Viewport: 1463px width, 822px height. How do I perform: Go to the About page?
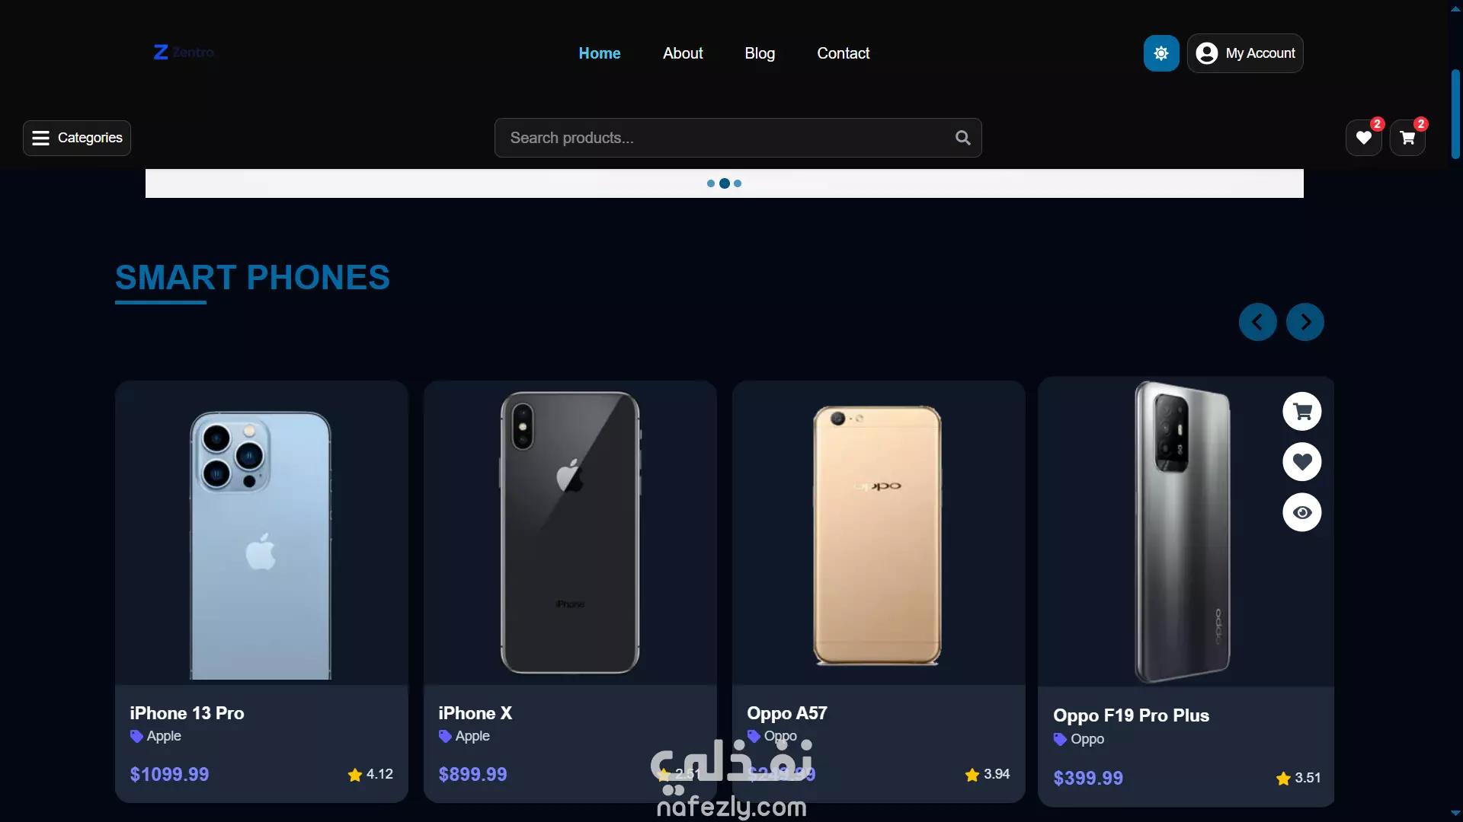pyautogui.click(x=683, y=53)
